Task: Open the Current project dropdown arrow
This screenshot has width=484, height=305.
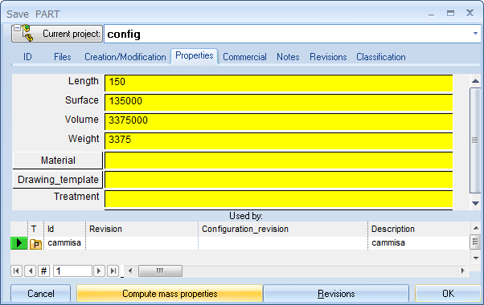Action: click(475, 33)
